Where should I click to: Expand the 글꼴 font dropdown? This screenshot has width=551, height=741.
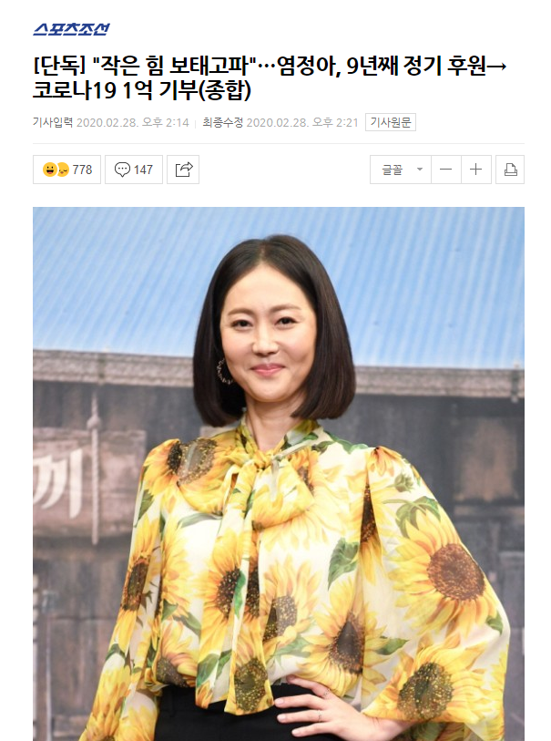(x=401, y=170)
